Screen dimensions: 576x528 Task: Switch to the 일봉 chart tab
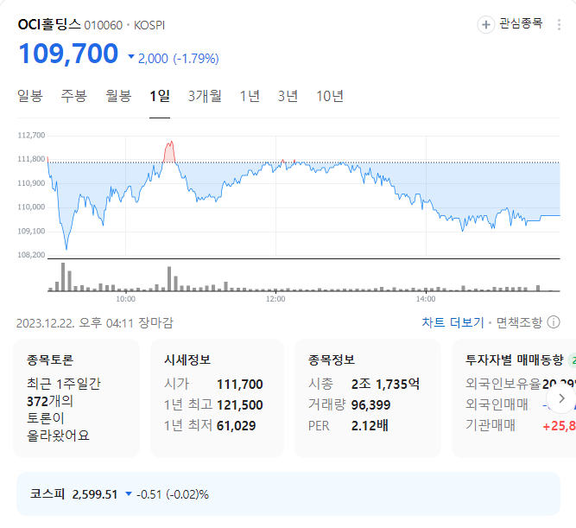click(29, 96)
